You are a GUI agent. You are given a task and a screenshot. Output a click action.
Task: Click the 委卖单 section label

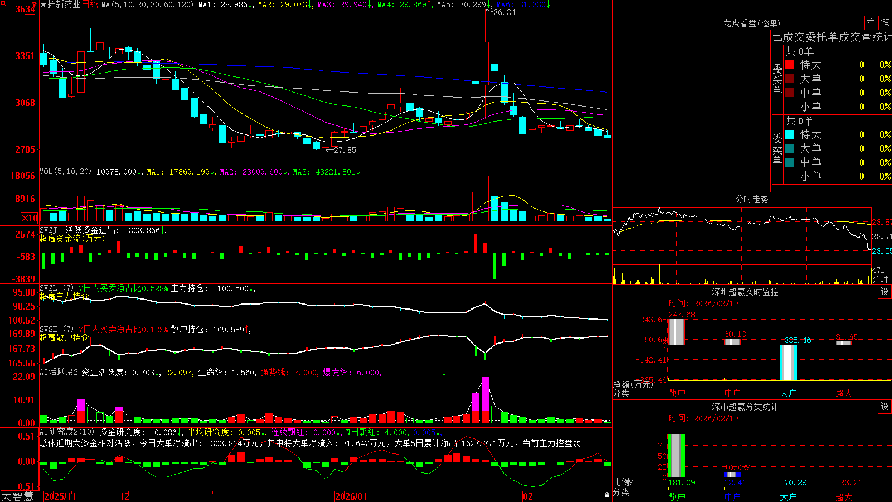click(777, 149)
